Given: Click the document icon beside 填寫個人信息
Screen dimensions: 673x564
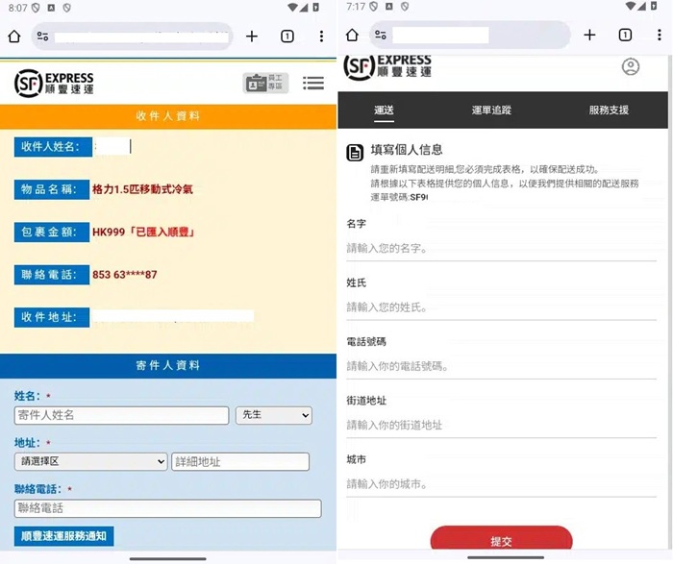Looking at the screenshot, I should (x=355, y=152).
